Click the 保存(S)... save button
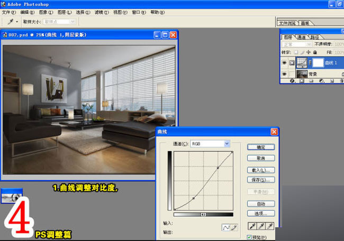The width and height of the screenshot is (344, 241). click(x=261, y=180)
